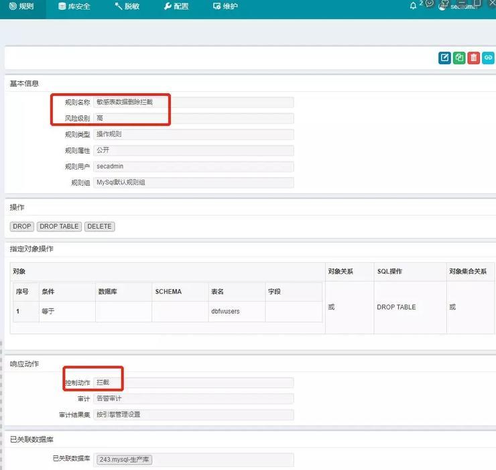This screenshot has width=496, height=470.
Task: Click the DROP TABLE operation tag
Action: 59,227
